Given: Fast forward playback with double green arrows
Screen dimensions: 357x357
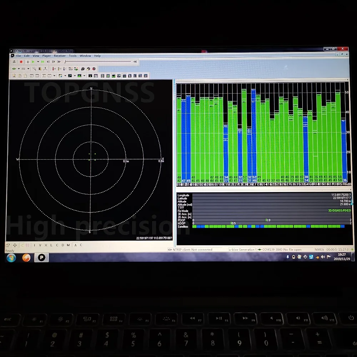Looking at the screenshot, I should (x=42, y=62).
